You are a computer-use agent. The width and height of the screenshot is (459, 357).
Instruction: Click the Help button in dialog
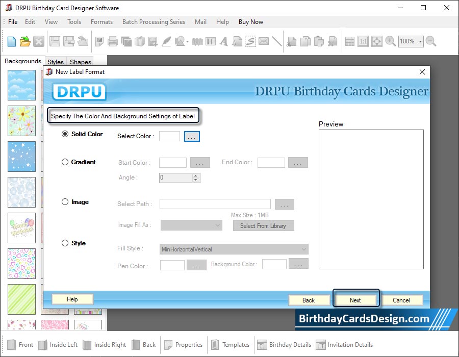pos(72,299)
